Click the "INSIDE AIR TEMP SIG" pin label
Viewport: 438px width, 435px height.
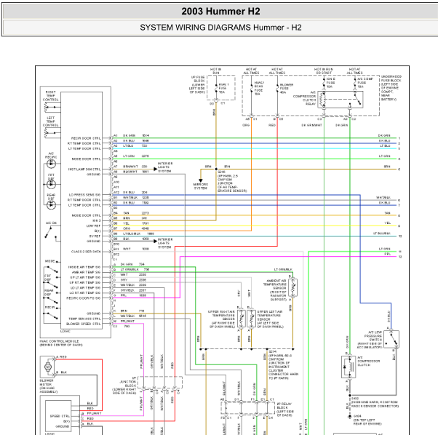click(x=84, y=267)
